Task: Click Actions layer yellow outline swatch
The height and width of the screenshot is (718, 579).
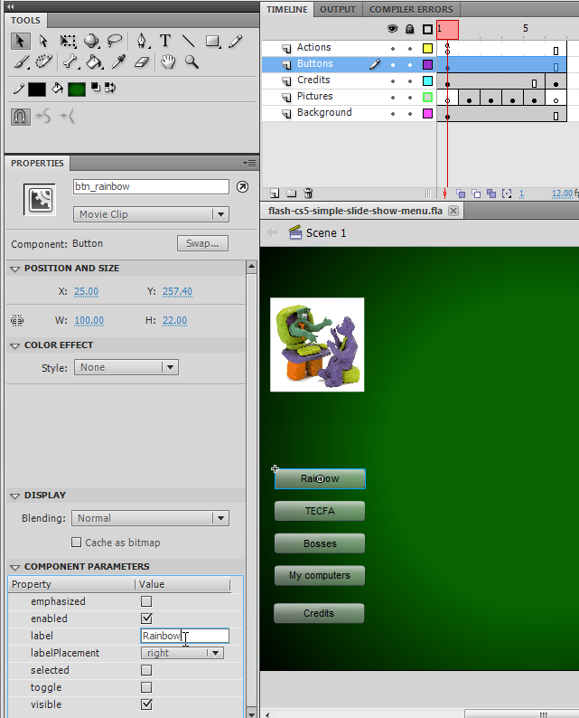Action: 427,48
